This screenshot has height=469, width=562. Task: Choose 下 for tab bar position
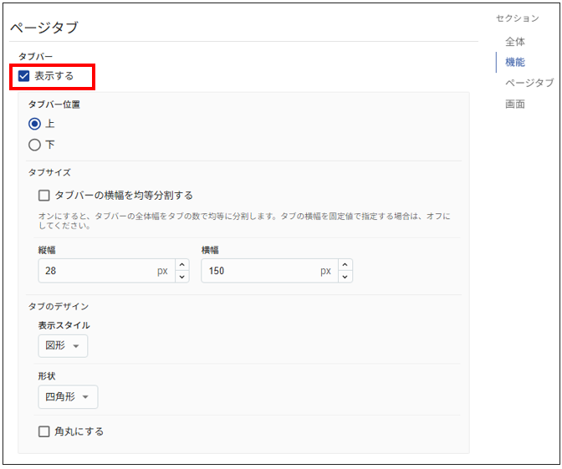click(34, 145)
